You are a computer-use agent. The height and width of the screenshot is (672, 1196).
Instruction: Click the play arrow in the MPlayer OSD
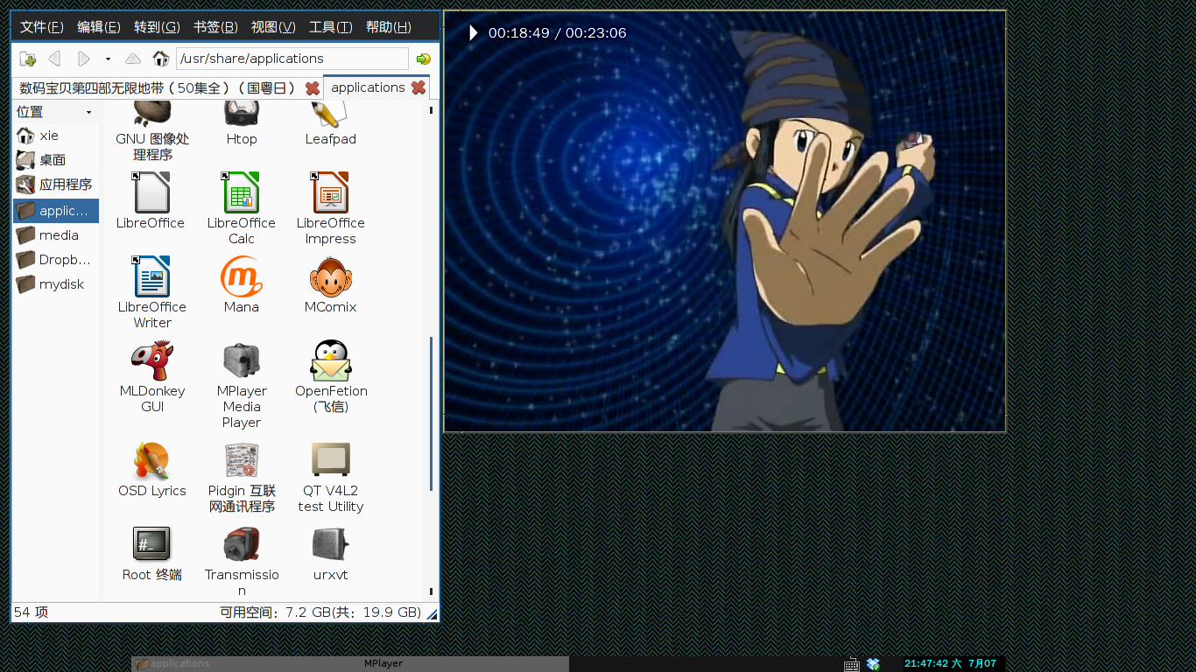(474, 33)
